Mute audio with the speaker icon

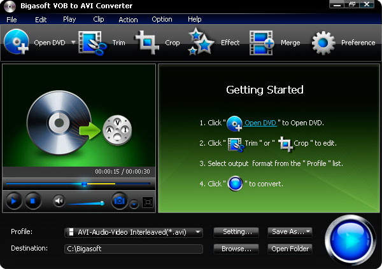(59, 201)
